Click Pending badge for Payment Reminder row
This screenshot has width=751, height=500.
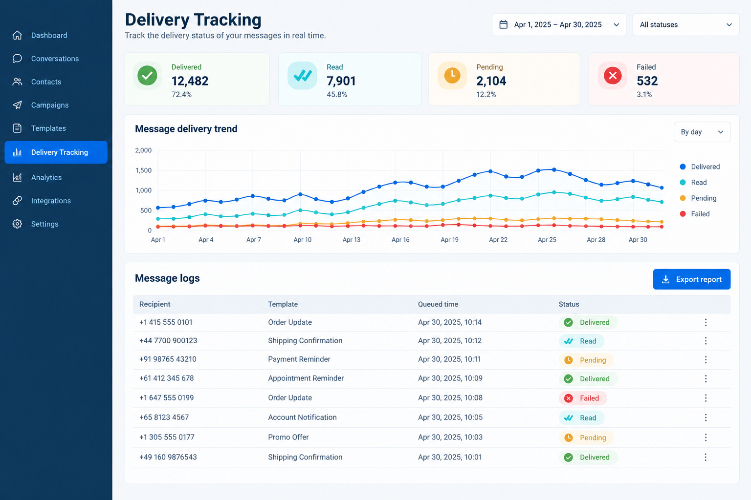(586, 360)
